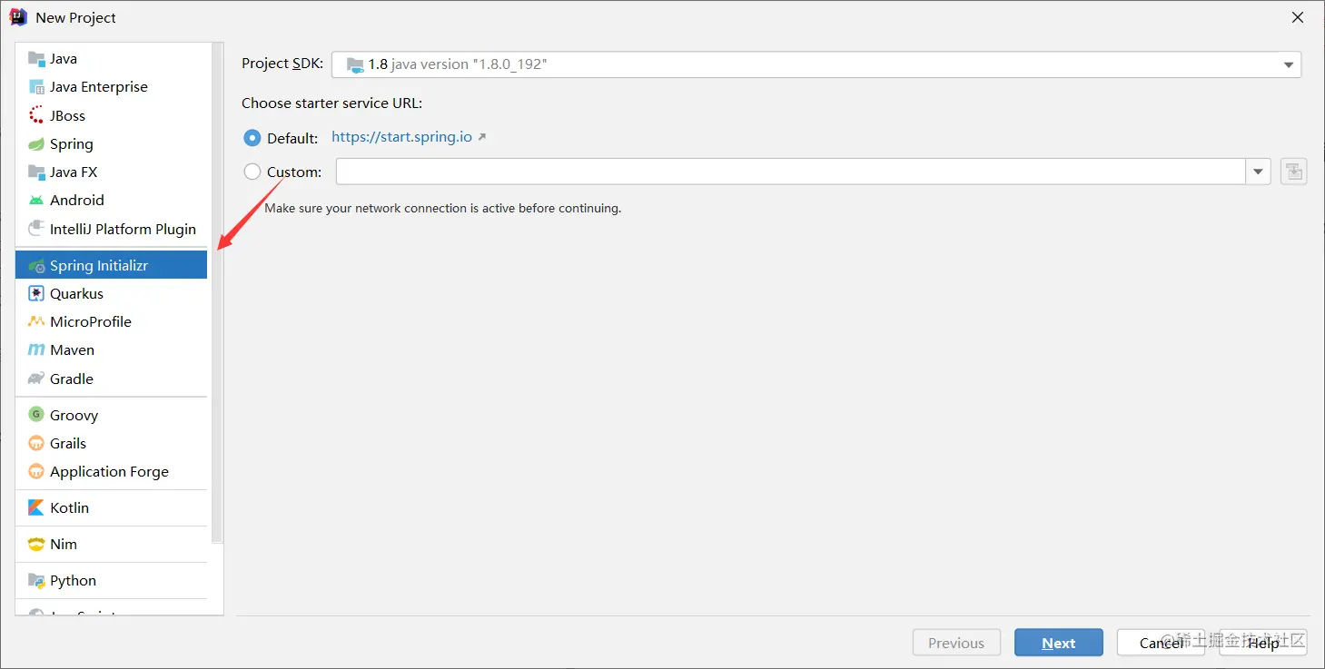Click the Kotlin icon
This screenshot has height=669, width=1325.
pos(36,507)
